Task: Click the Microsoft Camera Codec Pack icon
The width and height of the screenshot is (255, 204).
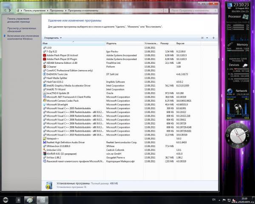Action: pyautogui.click(x=44, y=101)
